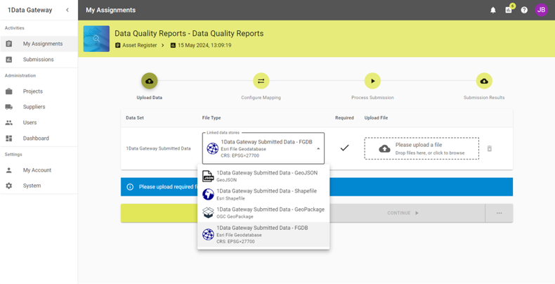Viewport: 555px width, 284px height.
Task: Pick the GeoPackage data store option
Action: [x=263, y=212]
